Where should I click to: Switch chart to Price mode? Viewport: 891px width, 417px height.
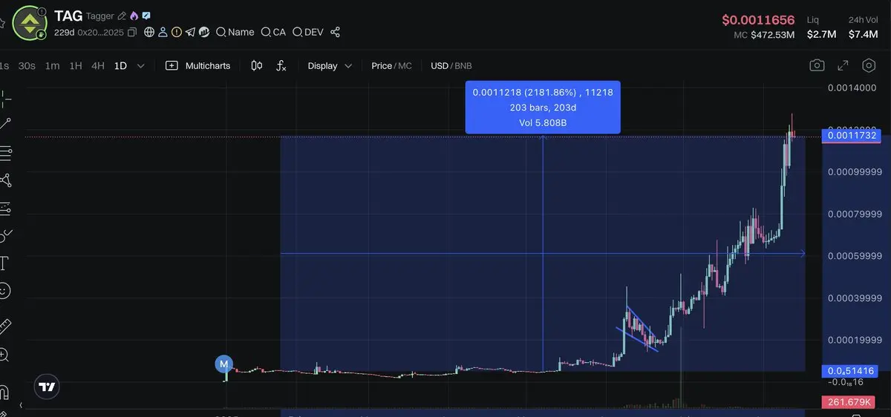[x=382, y=66]
